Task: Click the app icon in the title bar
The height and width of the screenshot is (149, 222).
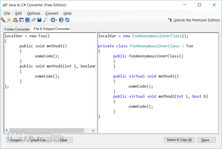Action: pyautogui.click(x=5, y=5)
